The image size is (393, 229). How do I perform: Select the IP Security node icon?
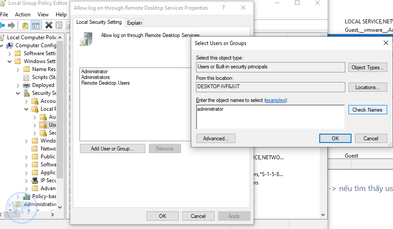(x=35, y=180)
